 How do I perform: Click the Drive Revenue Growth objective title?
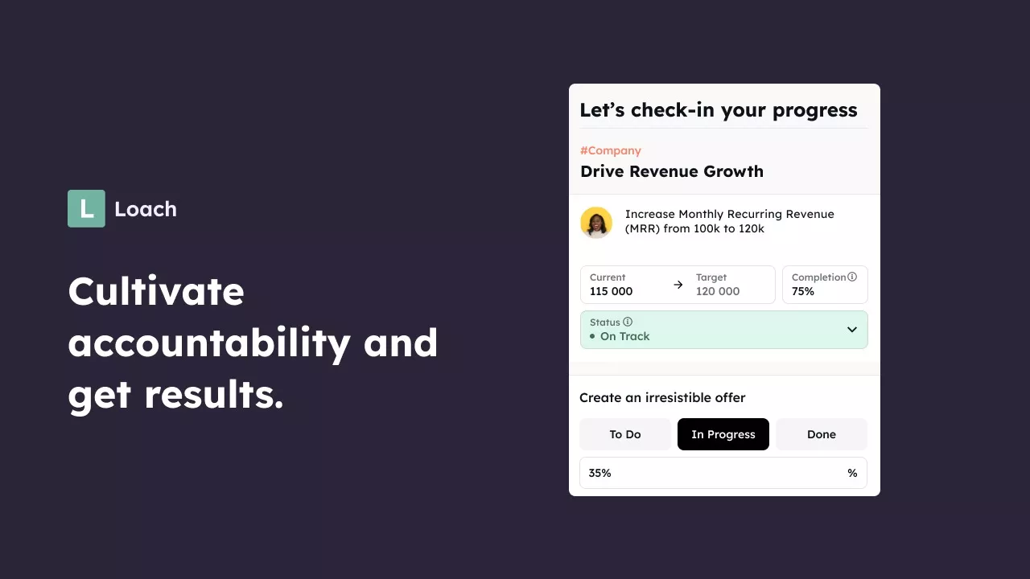[672, 171]
